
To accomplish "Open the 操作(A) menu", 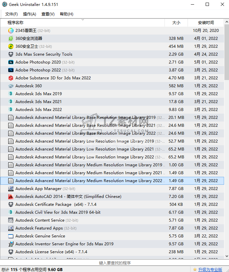I will coord(30,14).
